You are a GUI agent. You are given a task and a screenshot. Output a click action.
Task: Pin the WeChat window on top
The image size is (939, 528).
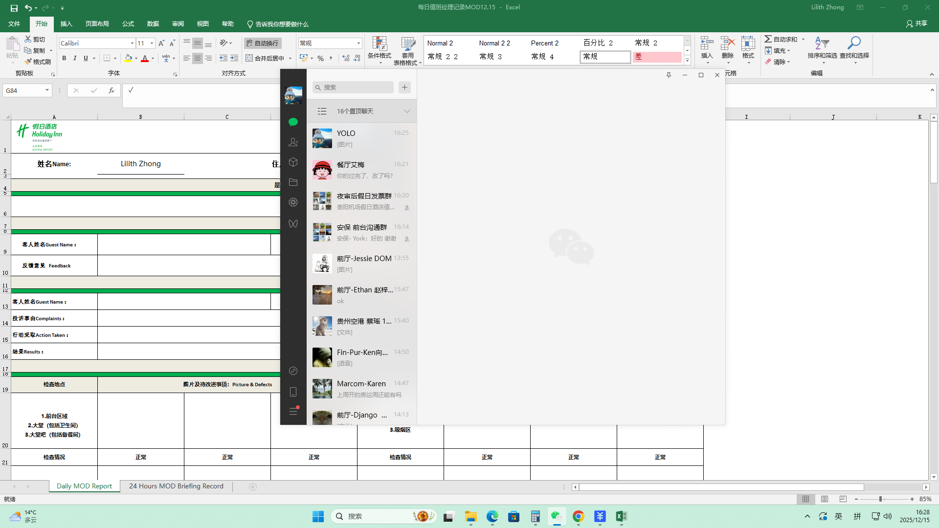point(669,75)
